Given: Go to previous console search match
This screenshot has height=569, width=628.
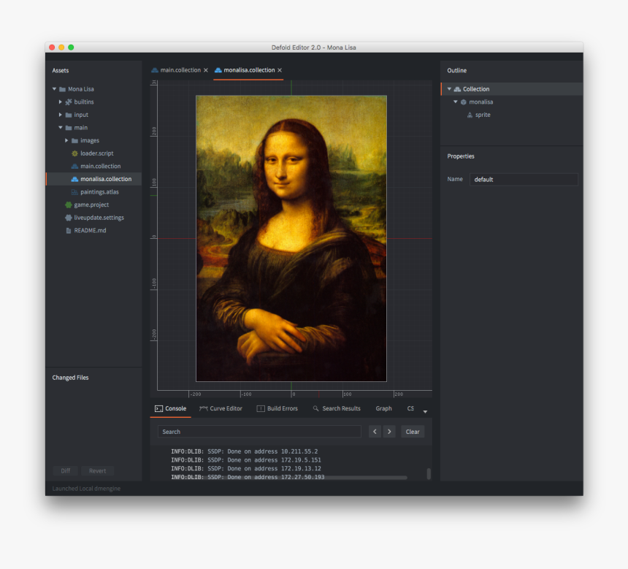Looking at the screenshot, I should (x=375, y=432).
